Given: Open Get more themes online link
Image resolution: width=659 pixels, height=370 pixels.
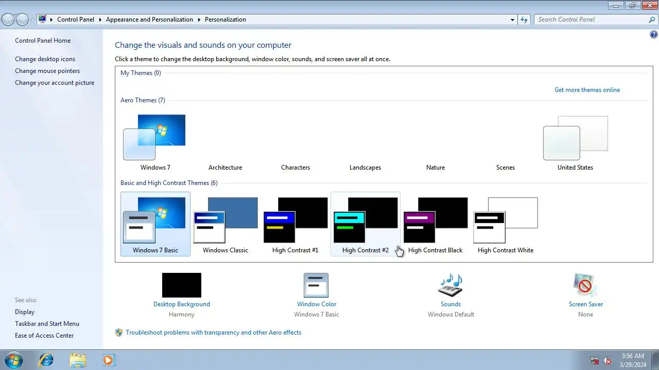Looking at the screenshot, I should point(587,90).
